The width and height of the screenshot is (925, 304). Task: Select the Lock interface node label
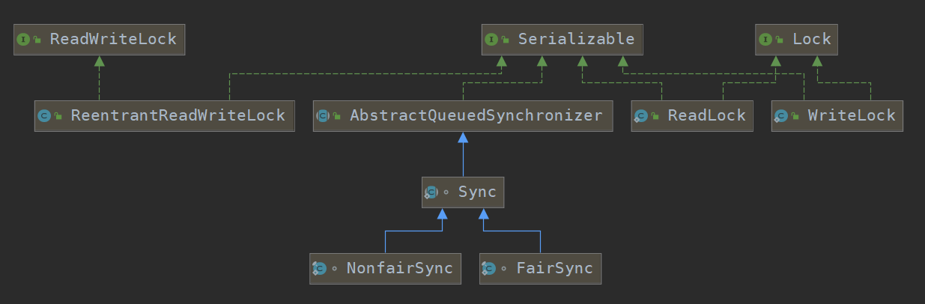(812, 39)
